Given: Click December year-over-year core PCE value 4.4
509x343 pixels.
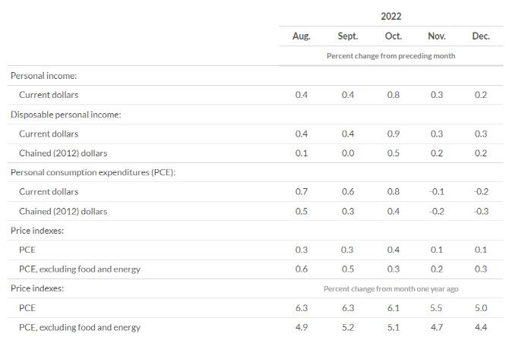Looking at the screenshot, I should coord(481,327).
